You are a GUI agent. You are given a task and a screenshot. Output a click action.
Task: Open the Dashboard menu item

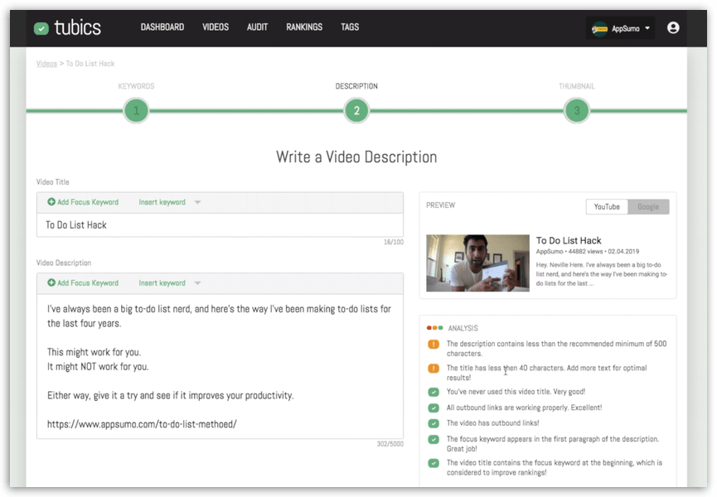[162, 27]
